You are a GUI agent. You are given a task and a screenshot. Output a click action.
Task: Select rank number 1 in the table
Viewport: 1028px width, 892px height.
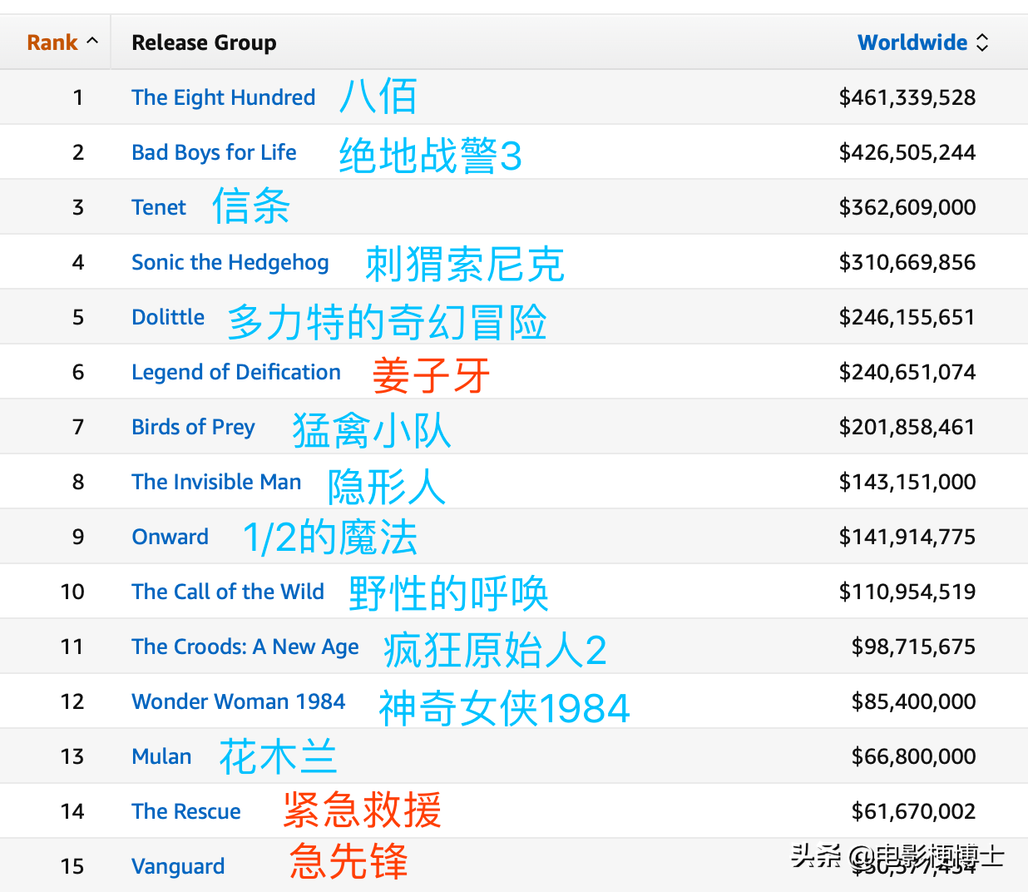pos(78,97)
